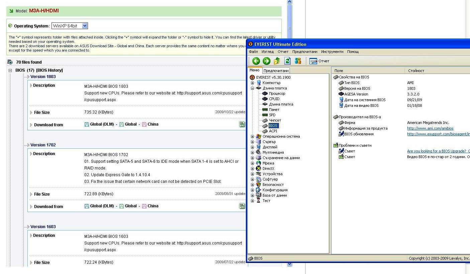Switch to the Предпочитани tab
The height and width of the screenshot is (274, 470).
pos(276,71)
